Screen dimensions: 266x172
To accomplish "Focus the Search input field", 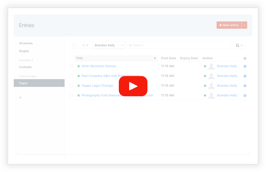I will pos(179,45).
